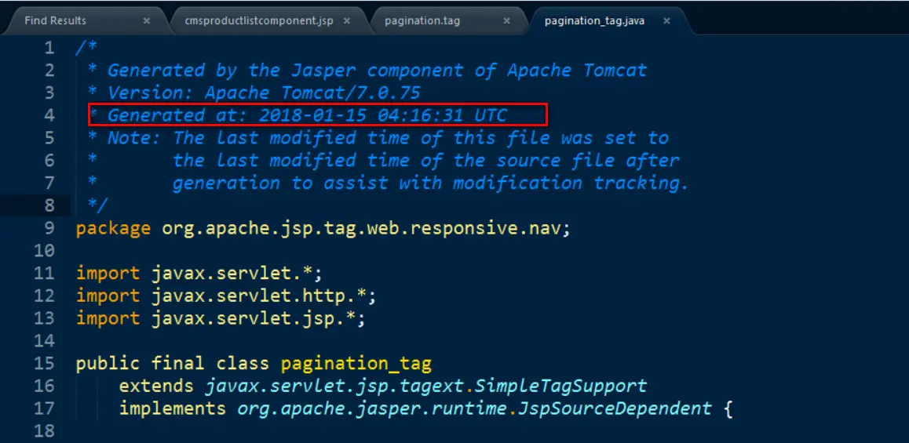
Task: Click line number 9 in the gutter
Action: click(49, 228)
